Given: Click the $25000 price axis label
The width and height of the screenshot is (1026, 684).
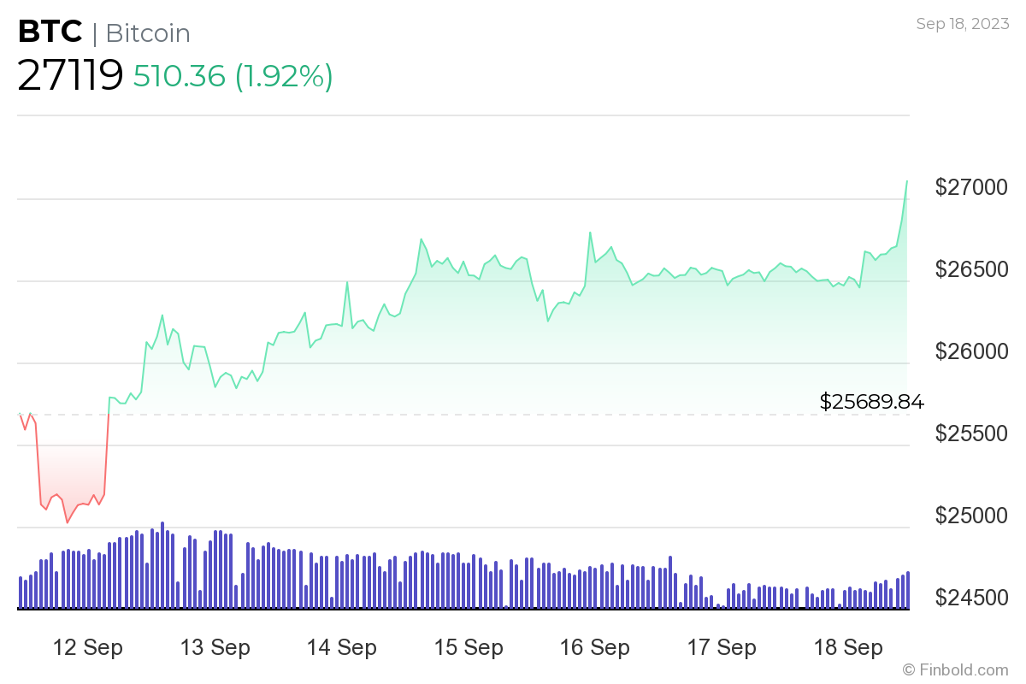Looking at the screenshot, I should (x=973, y=516).
